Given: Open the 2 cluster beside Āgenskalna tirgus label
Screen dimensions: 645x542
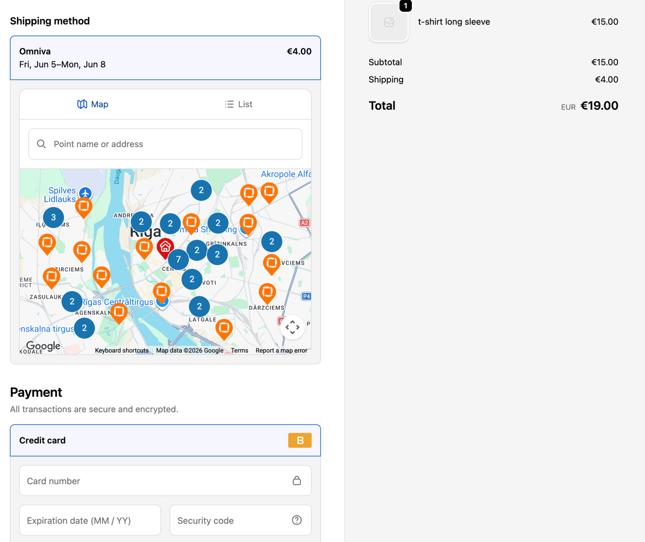Looking at the screenshot, I should (84, 328).
